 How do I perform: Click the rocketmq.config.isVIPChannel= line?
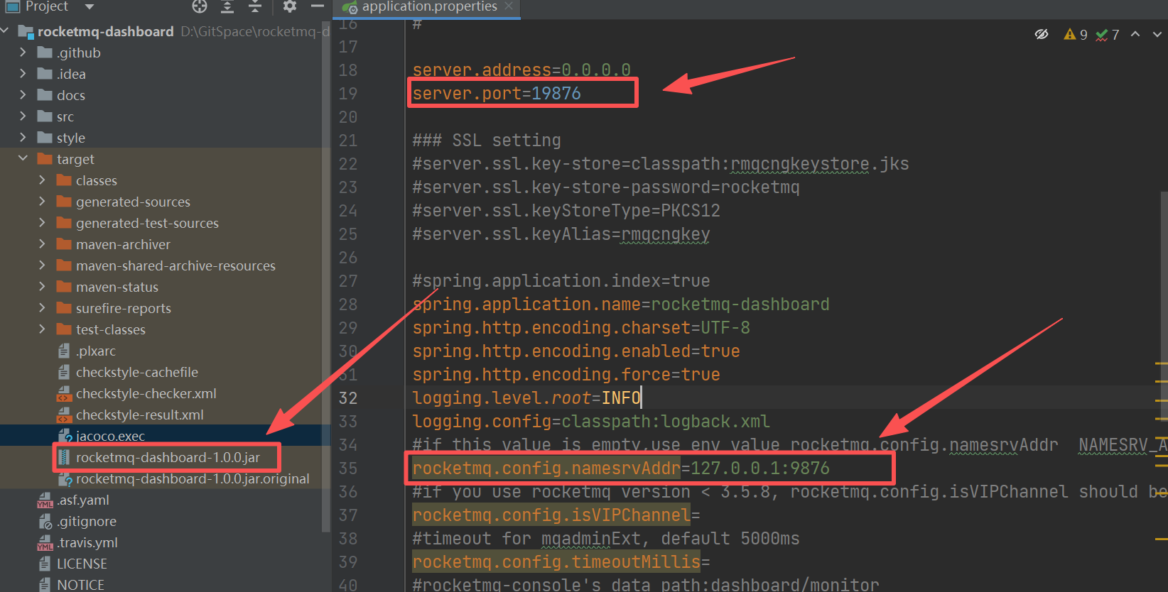[x=556, y=515]
